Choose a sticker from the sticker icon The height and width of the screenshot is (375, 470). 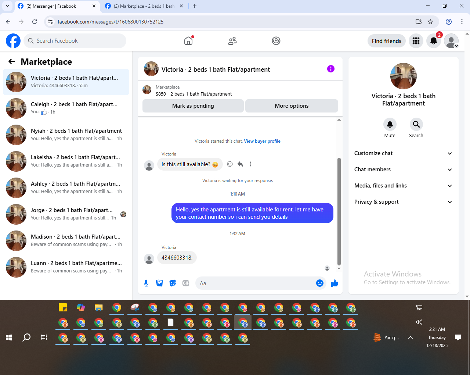tap(173, 283)
